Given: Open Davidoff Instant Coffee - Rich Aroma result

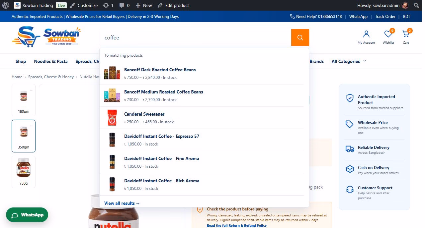Looking at the screenshot, I should [x=202, y=184].
